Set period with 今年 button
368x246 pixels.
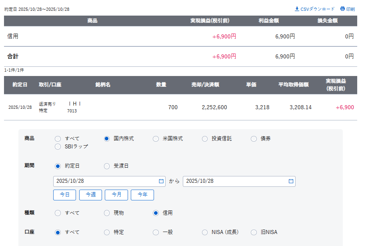(142, 195)
